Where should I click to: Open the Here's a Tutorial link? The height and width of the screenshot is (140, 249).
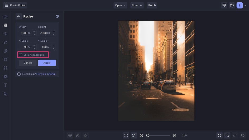click(x=46, y=74)
